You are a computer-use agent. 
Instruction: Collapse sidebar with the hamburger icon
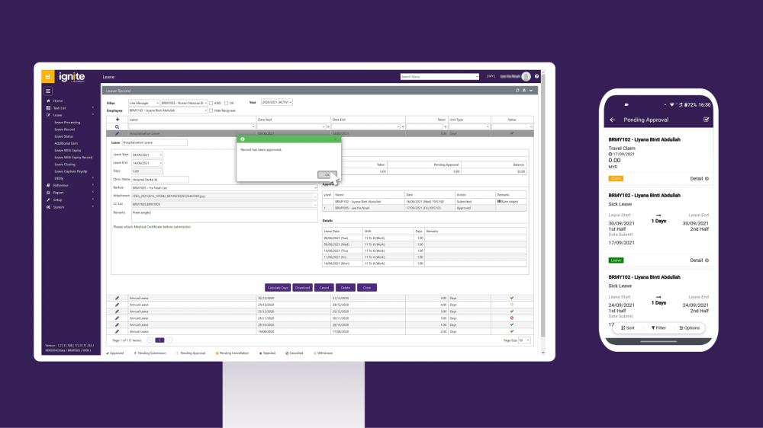coord(48,91)
